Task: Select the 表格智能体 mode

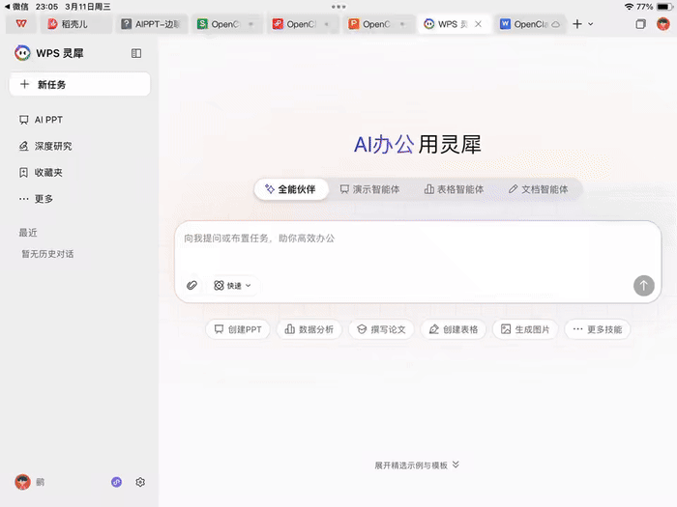Action: (454, 189)
